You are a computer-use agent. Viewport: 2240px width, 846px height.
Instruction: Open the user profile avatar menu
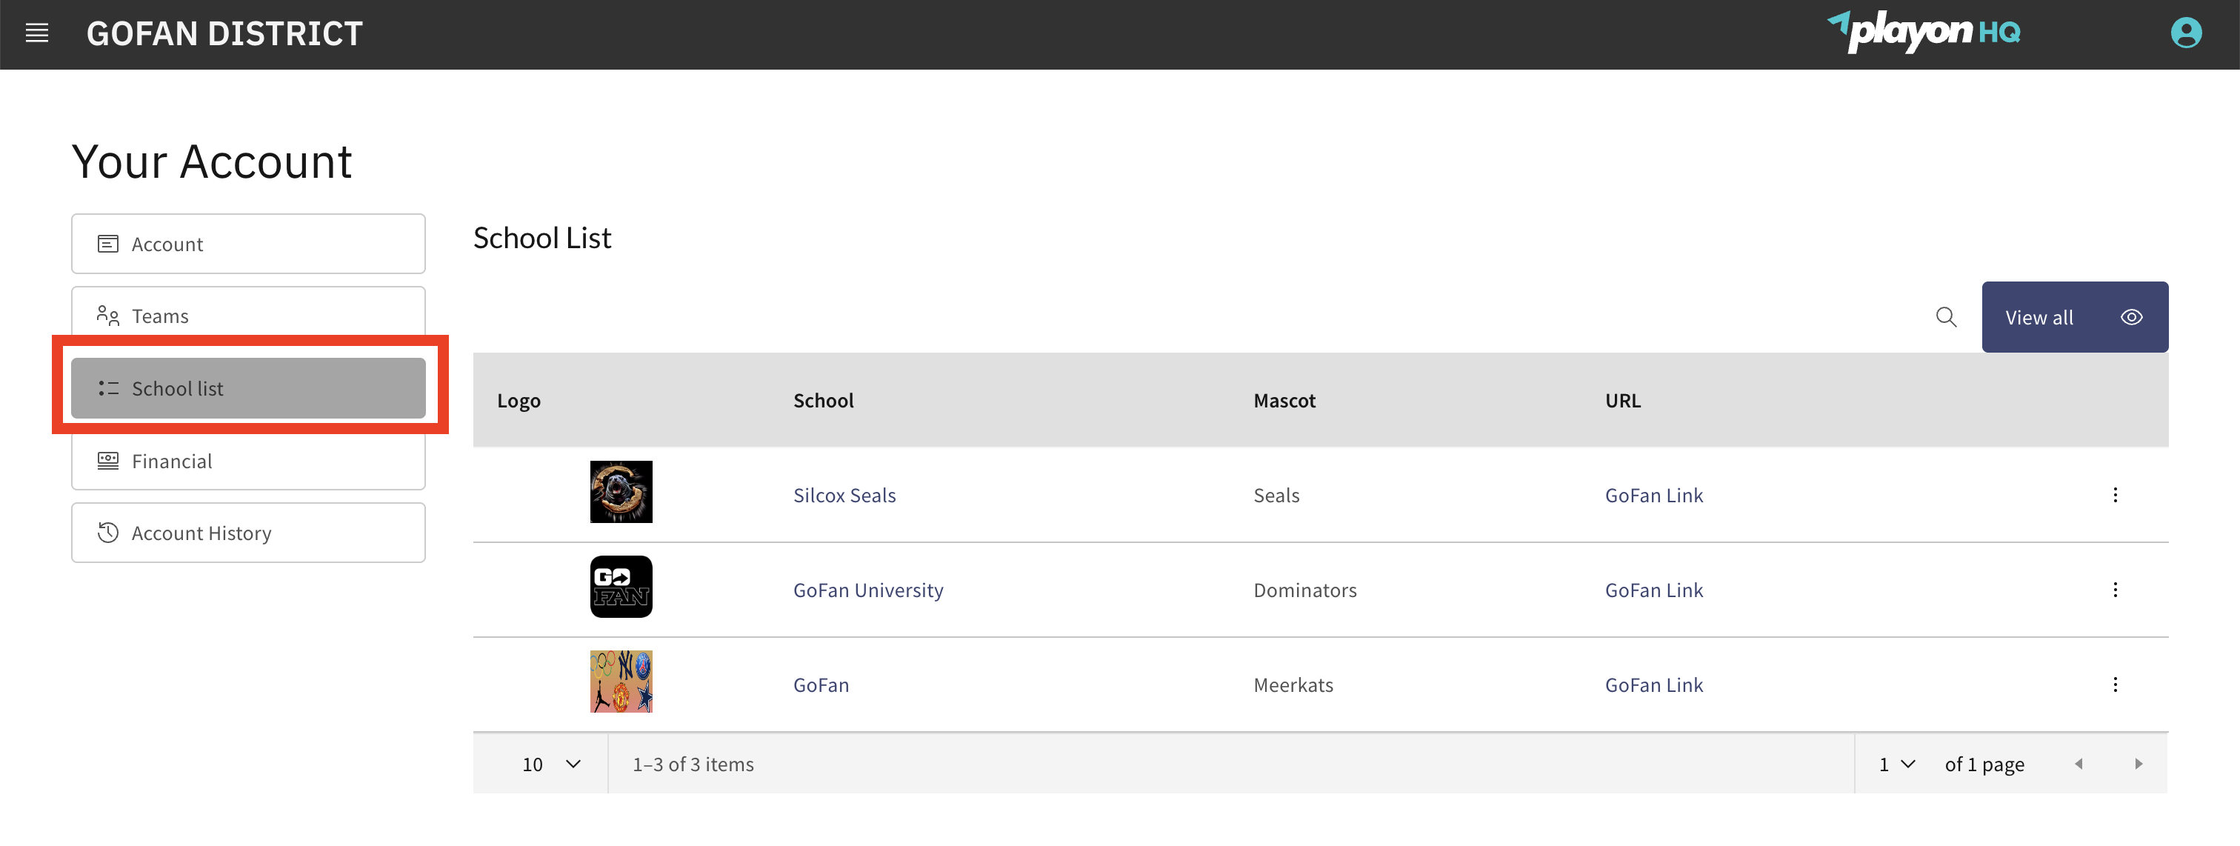pyautogui.click(x=2185, y=33)
